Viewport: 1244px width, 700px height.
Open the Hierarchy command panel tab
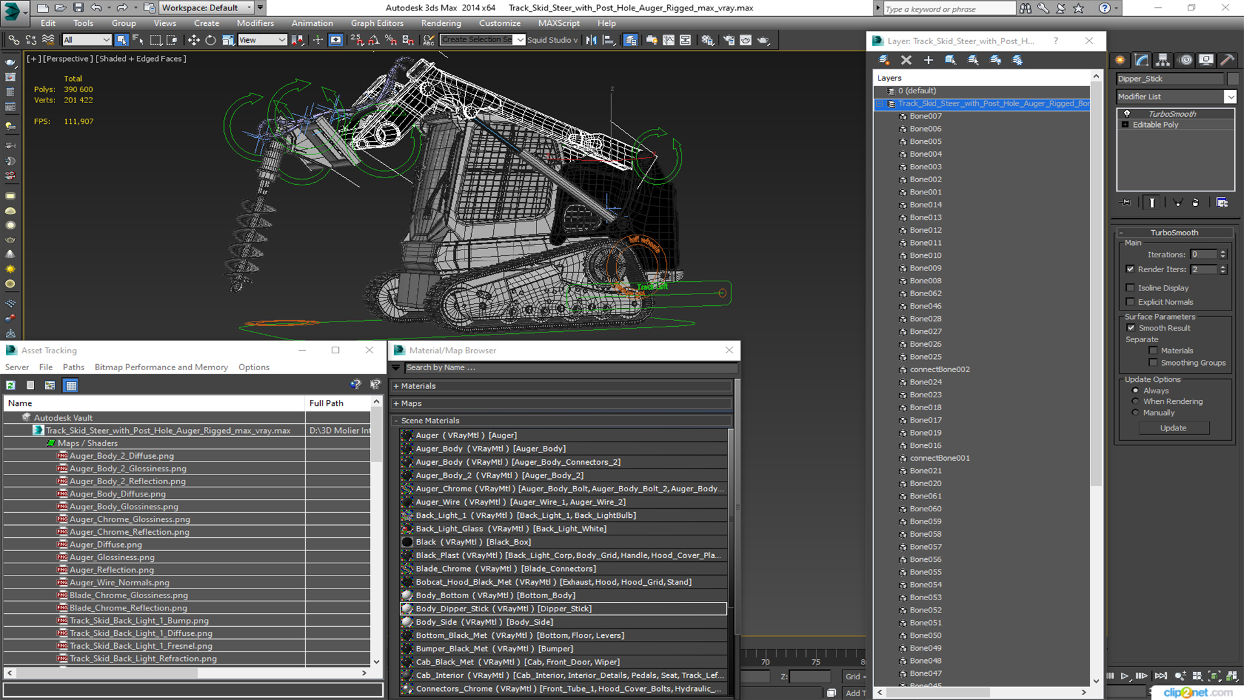[x=1163, y=60]
